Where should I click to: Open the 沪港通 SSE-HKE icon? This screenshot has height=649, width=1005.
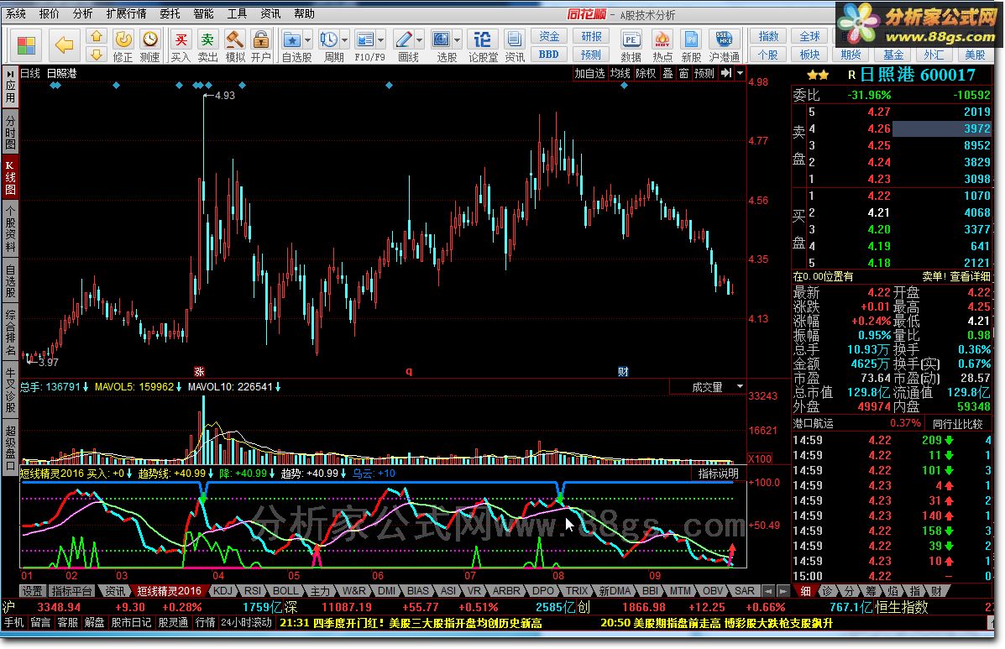(725, 46)
